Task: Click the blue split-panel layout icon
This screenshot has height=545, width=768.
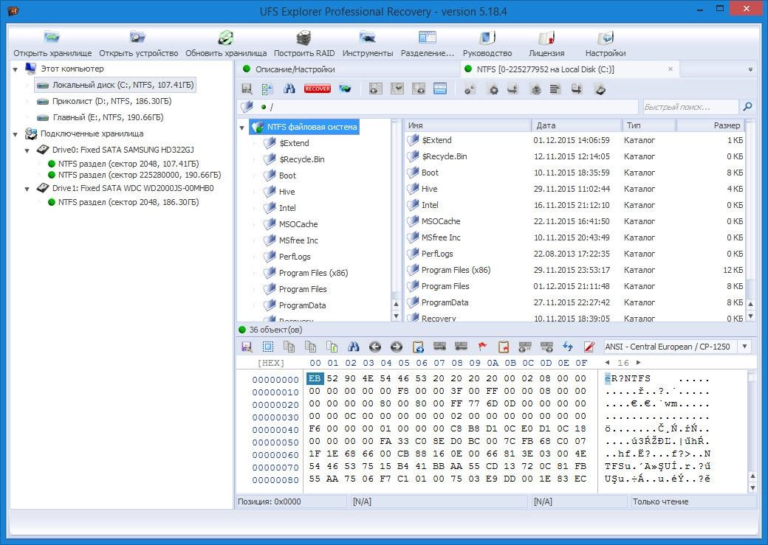Action: [440, 88]
